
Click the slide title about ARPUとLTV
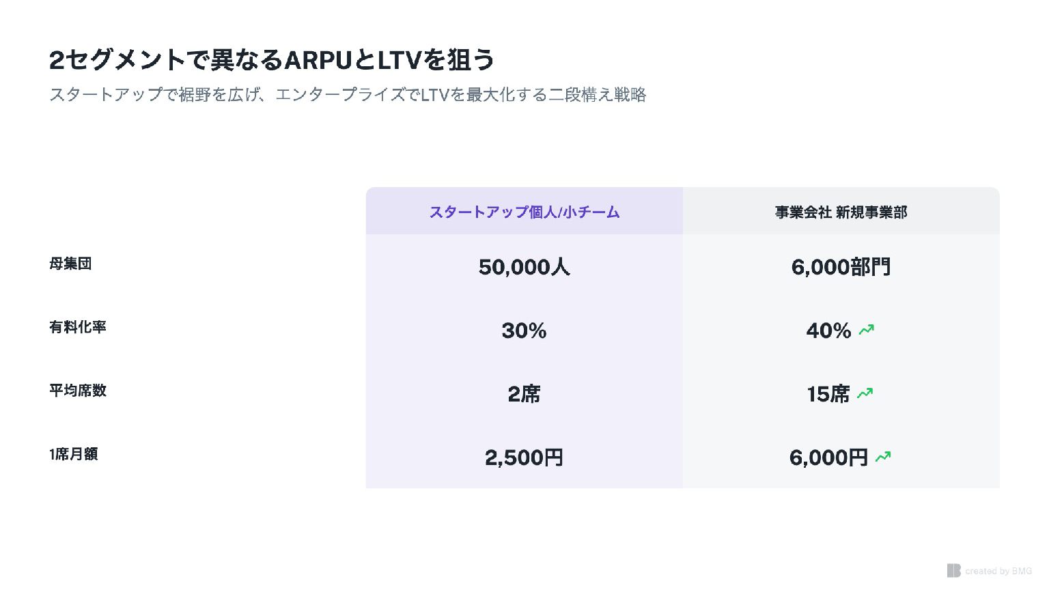[272, 60]
